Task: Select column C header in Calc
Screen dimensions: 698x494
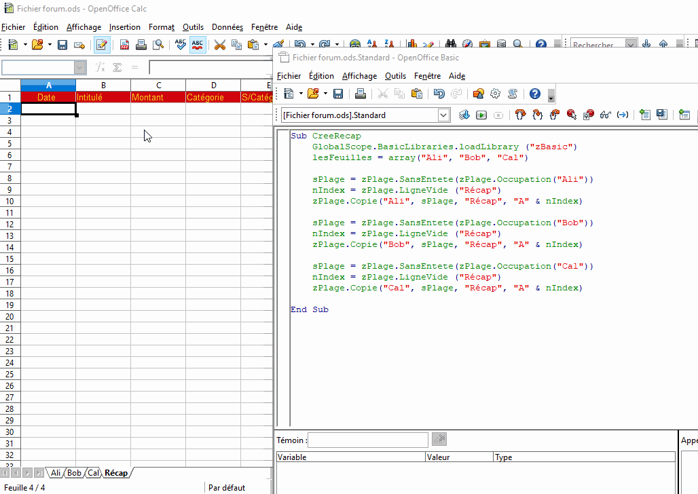Action: tap(158, 85)
